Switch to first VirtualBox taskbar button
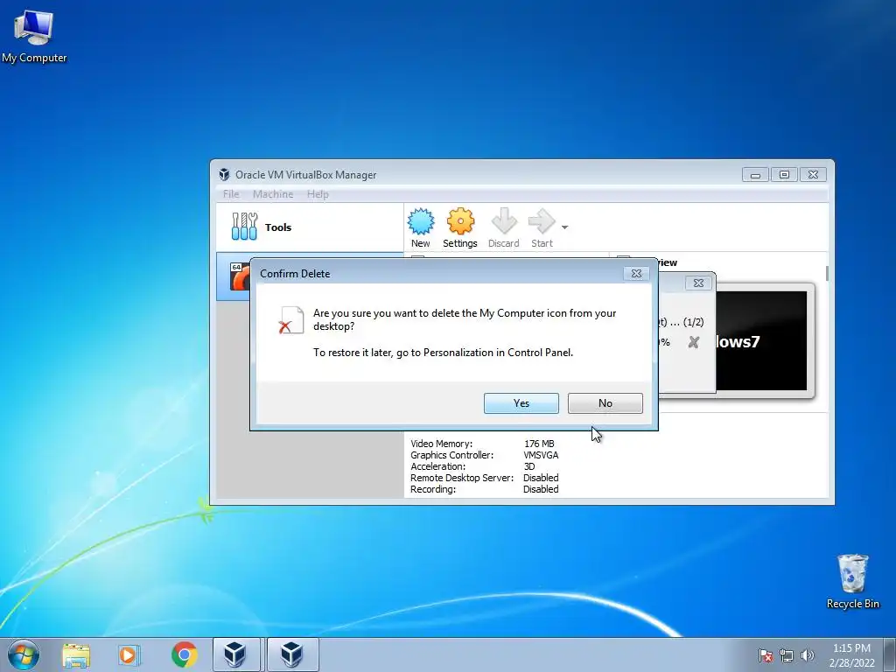 pyautogui.click(x=236, y=654)
